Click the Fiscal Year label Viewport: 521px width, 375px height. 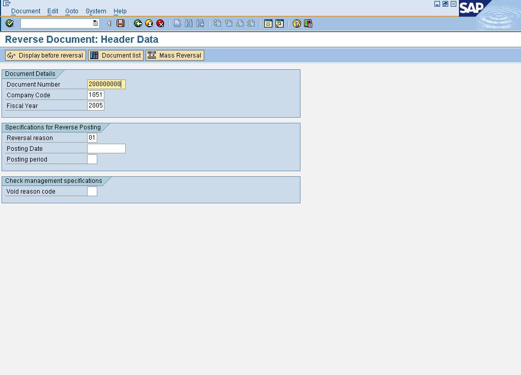coord(22,105)
